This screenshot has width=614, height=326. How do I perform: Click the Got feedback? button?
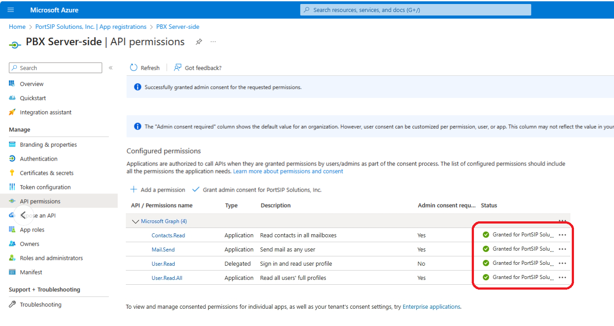pos(197,68)
